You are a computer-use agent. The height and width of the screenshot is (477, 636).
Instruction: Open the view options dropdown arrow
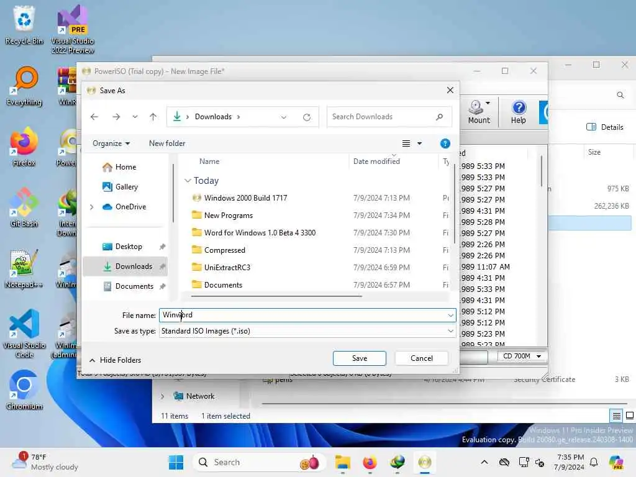[419, 143]
